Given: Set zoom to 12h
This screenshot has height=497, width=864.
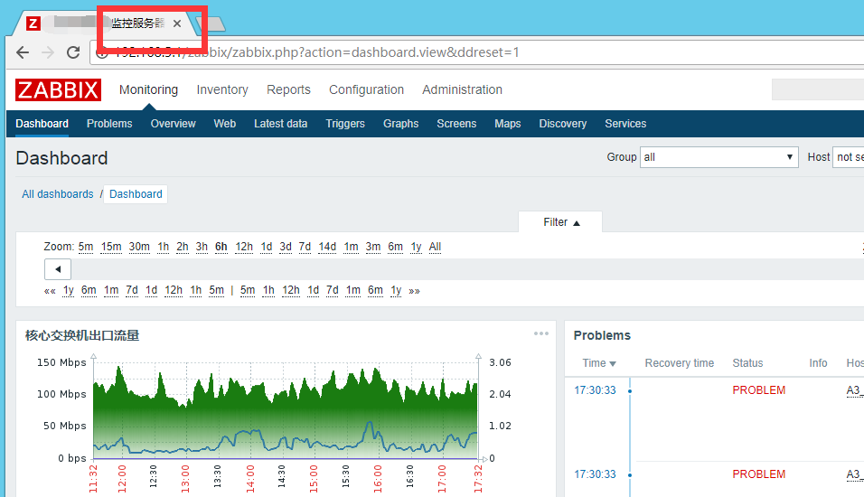Looking at the screenshot, I should pyautogui.click(x=244, y=248).
